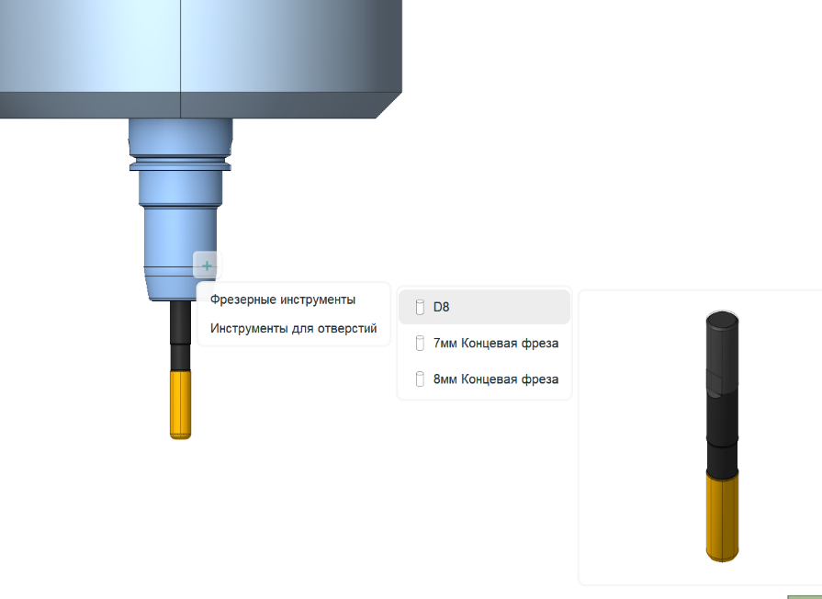The image size is (822, 599).
Task: Click the tool preview thumbnail in the side panel
Action: pyautogui.click(x=722, y=436)
